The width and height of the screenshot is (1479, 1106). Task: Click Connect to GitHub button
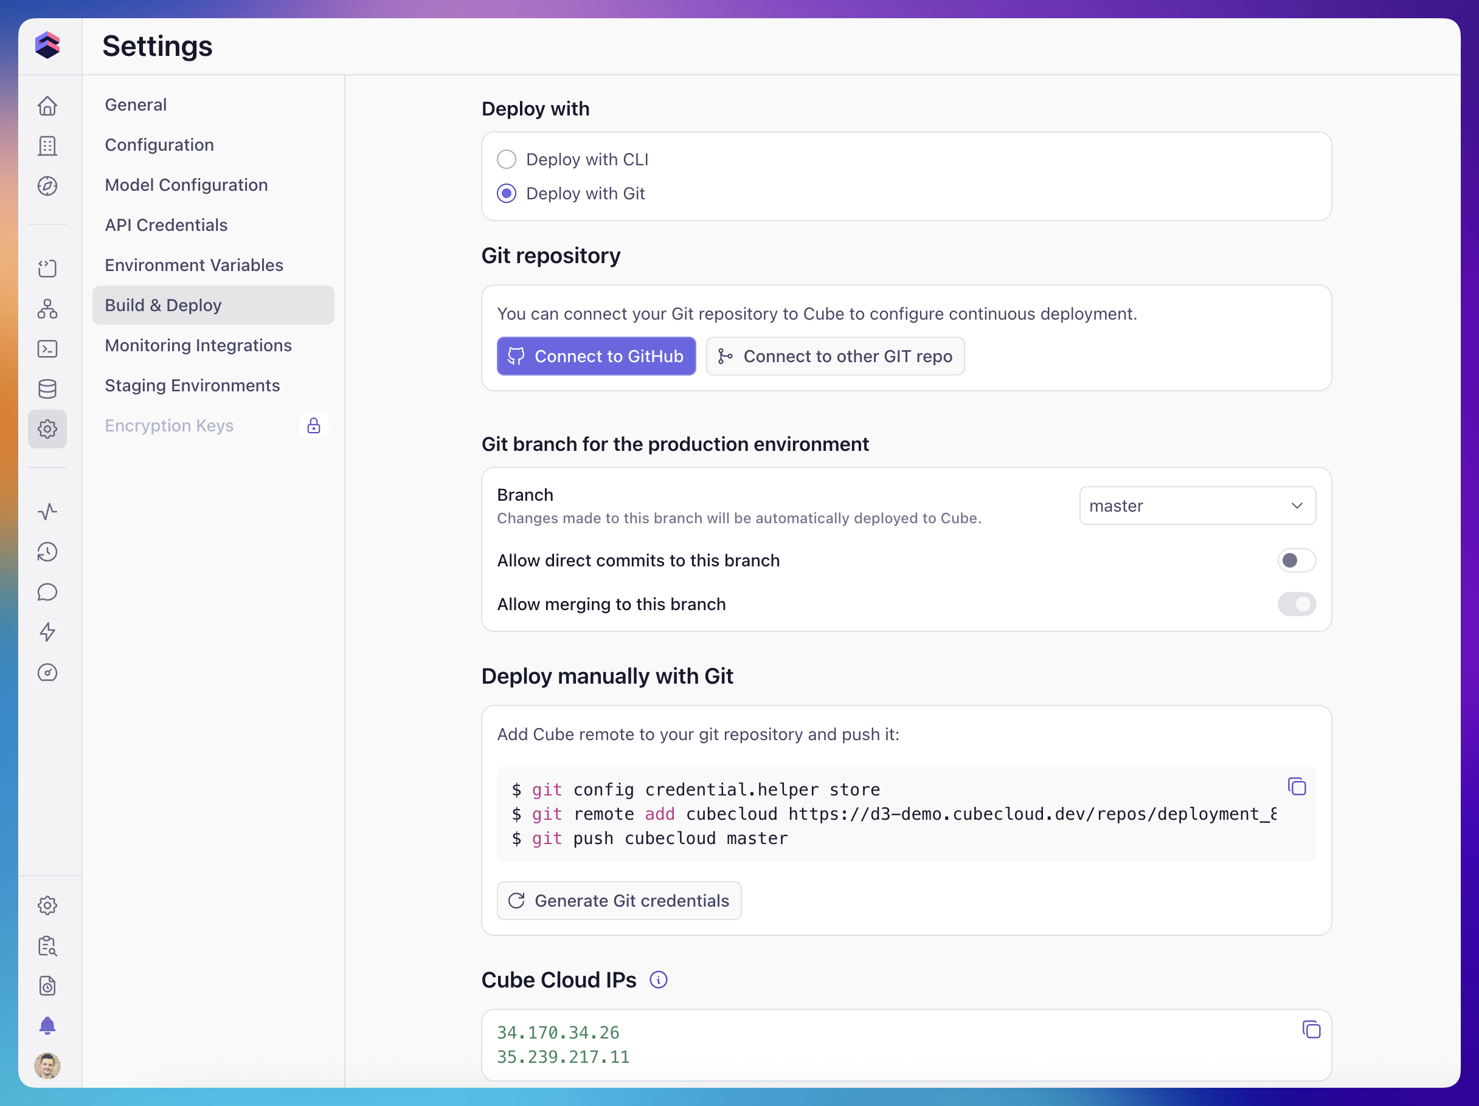click(596, 356)
